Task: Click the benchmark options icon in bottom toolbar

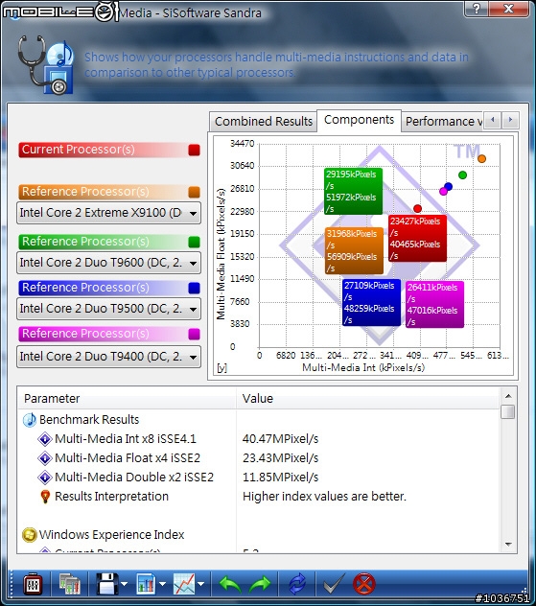Action: click(x=33, y=584)
